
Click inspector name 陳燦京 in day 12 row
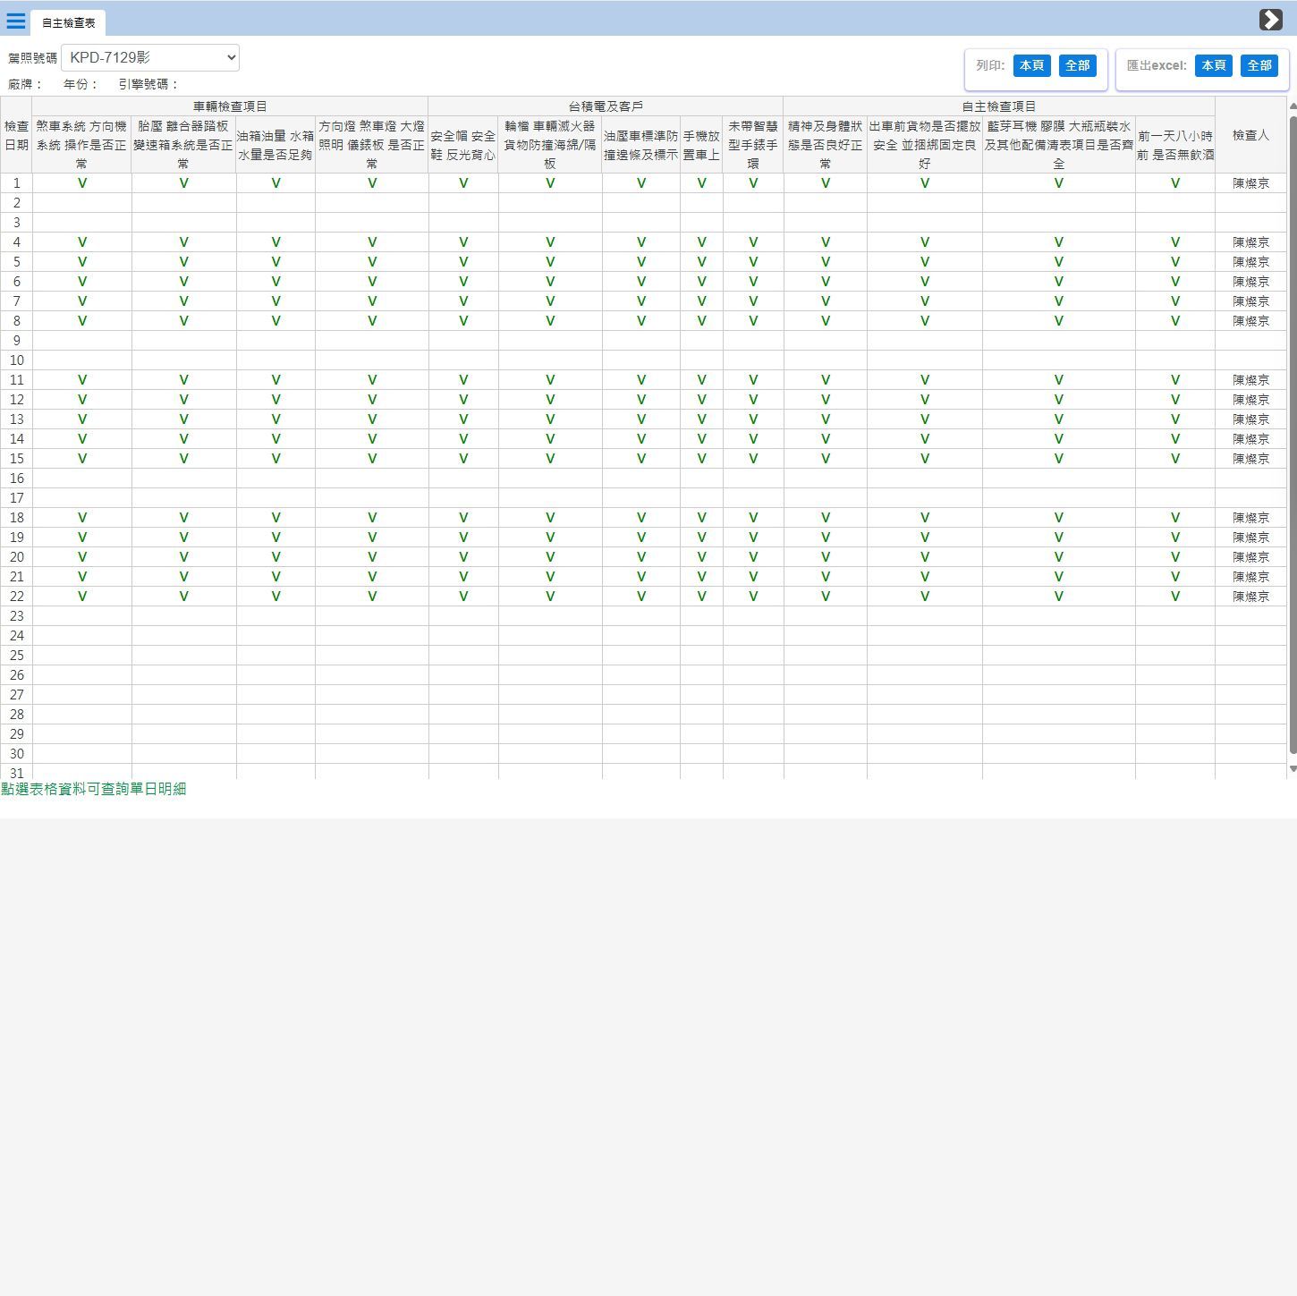coord(1250,400)
